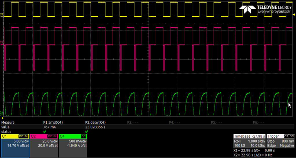Viewport: 296px width, 158px height.
Task: Click the Teledyne LeCroy logo
Action: click(x=266, y=9)
